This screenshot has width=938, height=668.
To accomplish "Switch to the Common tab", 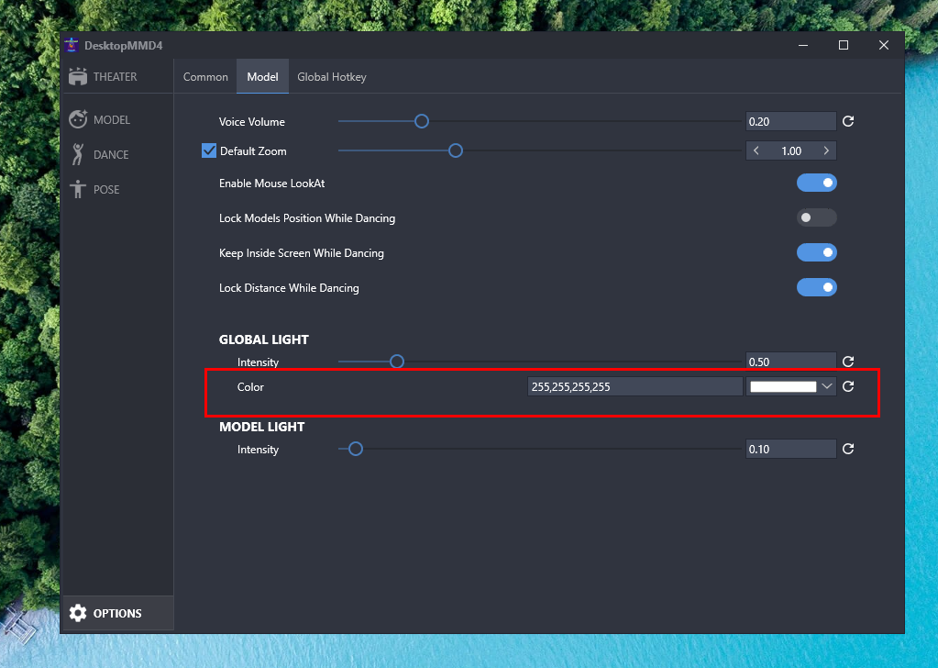I will (205, 77).
